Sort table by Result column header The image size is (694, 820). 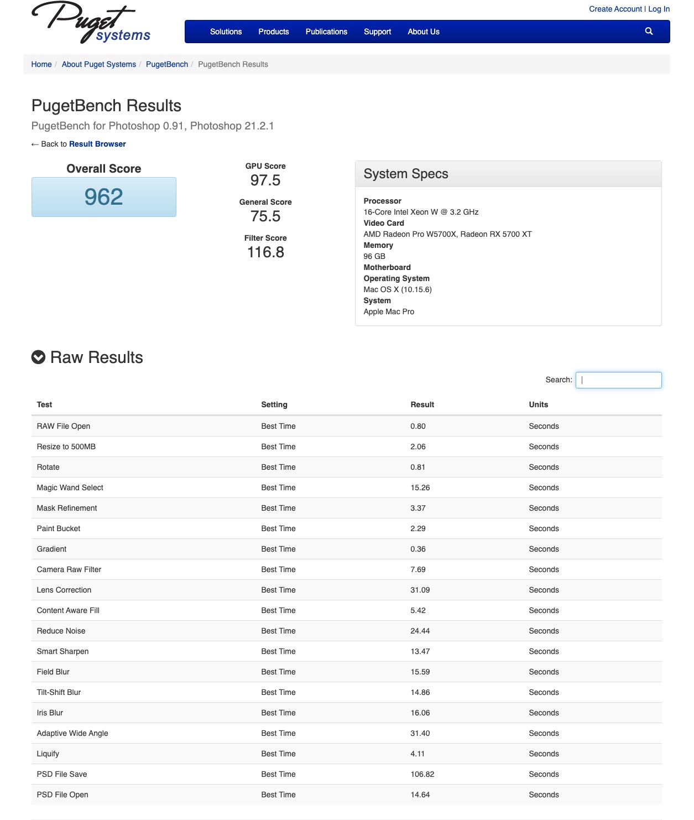coord(422,404)
